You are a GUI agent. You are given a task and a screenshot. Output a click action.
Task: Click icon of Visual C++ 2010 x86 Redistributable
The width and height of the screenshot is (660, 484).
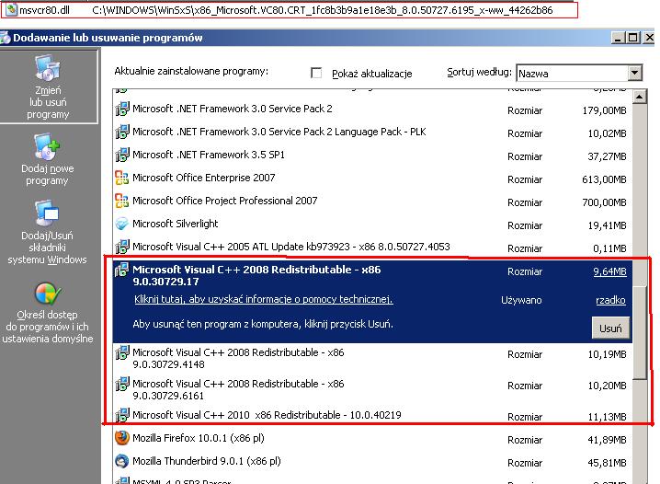121,415
